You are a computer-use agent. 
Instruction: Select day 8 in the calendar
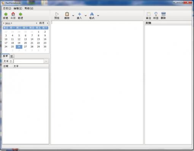click(x=38, y=36)
